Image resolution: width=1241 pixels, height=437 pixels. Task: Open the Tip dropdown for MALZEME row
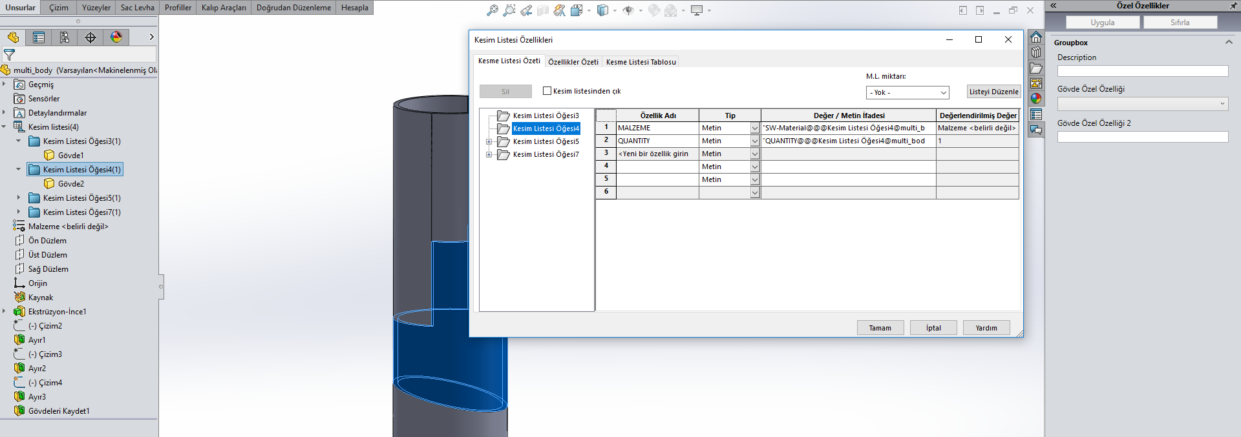pos(754,128)
